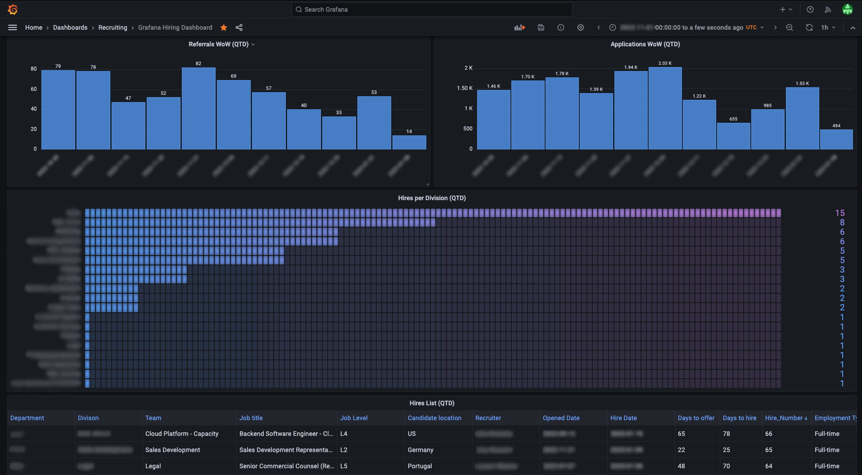Open the dashboard settings gear
862x475 pixels.
580,27
